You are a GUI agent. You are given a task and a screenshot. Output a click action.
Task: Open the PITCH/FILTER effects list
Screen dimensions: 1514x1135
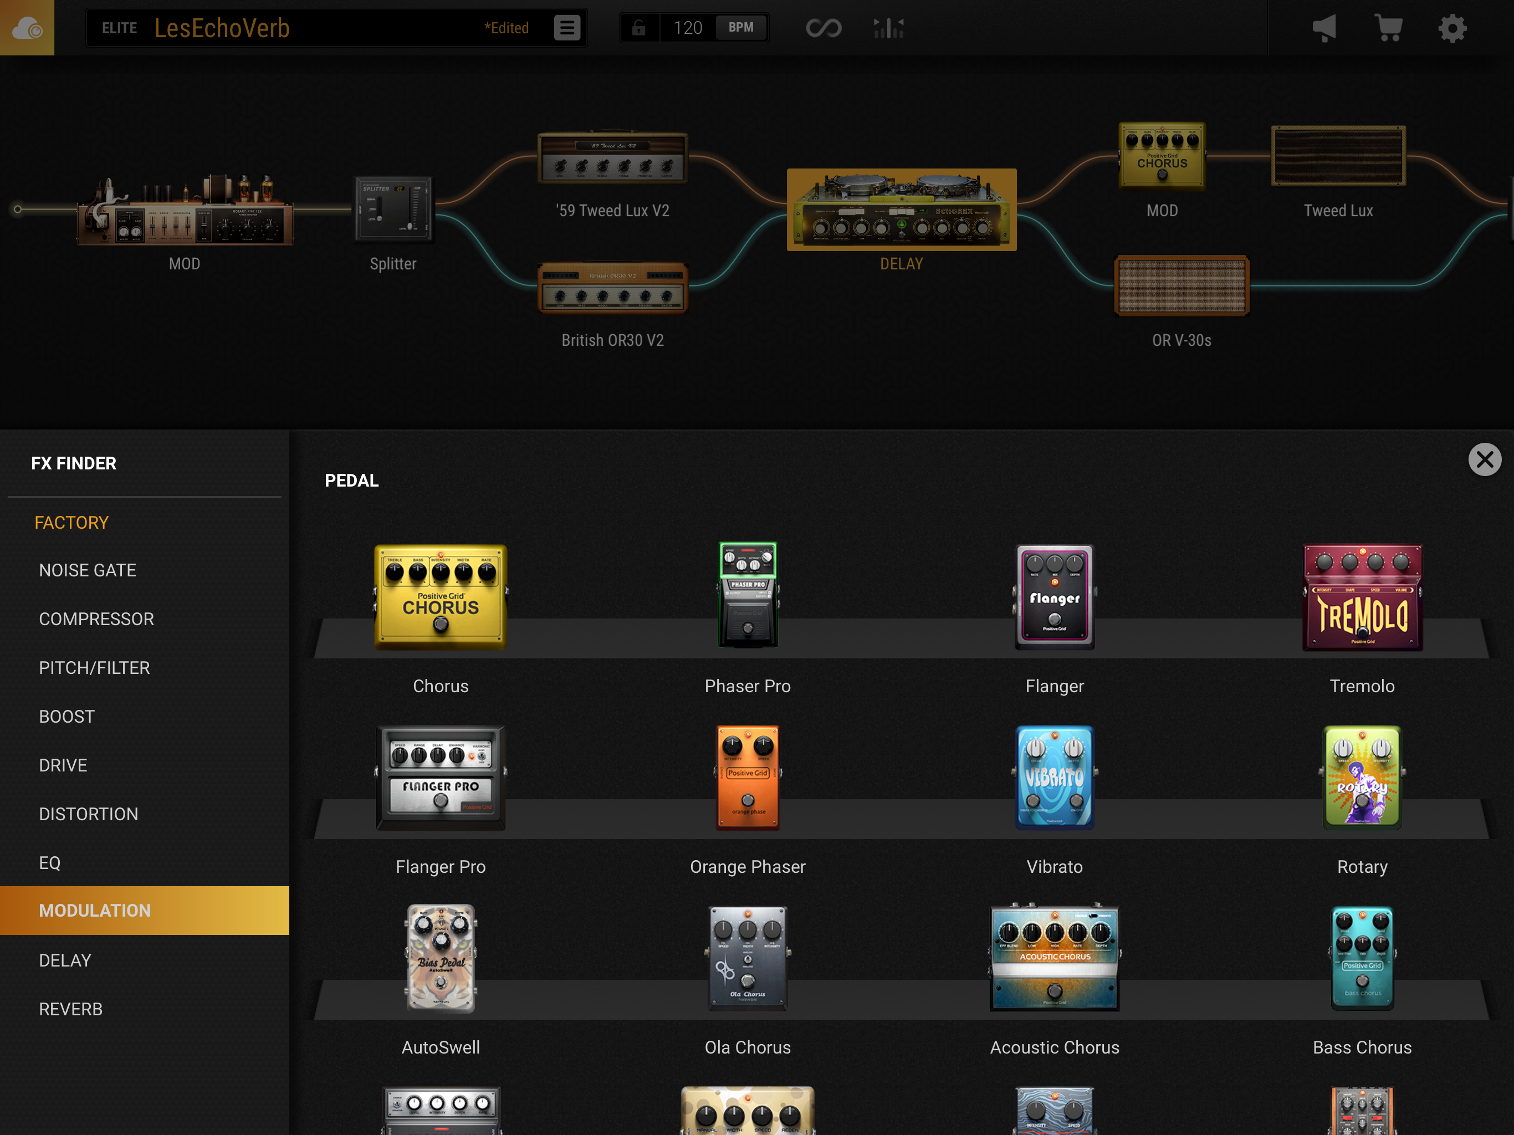94,667
